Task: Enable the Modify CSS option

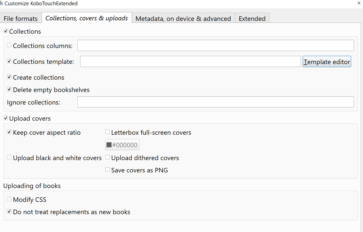Action: click(9, 199)
